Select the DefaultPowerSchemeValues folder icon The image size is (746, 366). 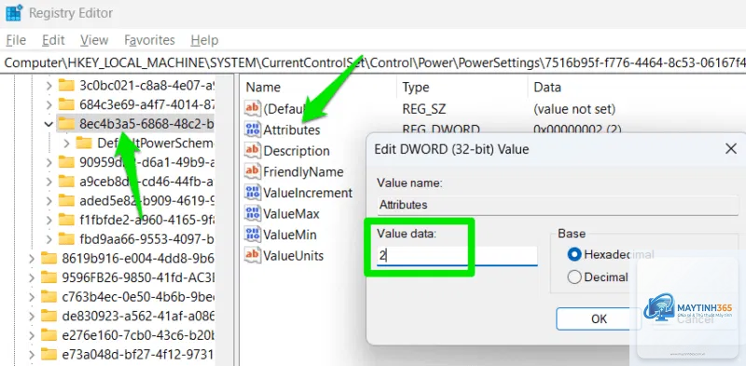pyautogui.click(x=84, y=142)
